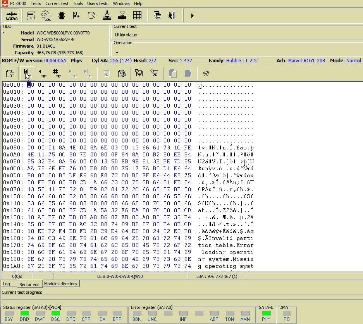
Task: Open the grid map icon in the toolbar
Action: click(137, 15)
